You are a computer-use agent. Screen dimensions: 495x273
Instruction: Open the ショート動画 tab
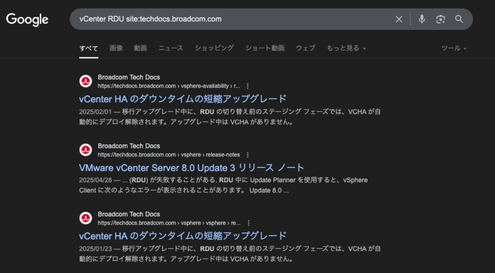click(265, 48)
